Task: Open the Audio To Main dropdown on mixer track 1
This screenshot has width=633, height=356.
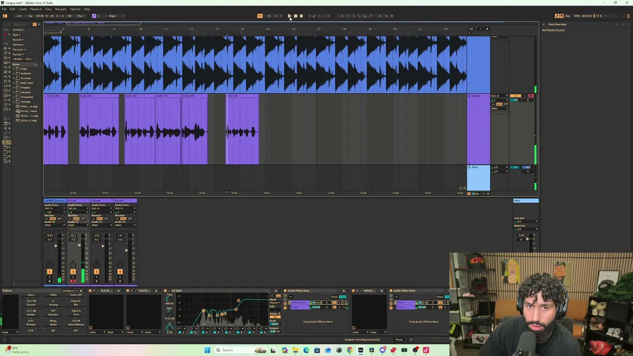Action: [x=55, y=225]
